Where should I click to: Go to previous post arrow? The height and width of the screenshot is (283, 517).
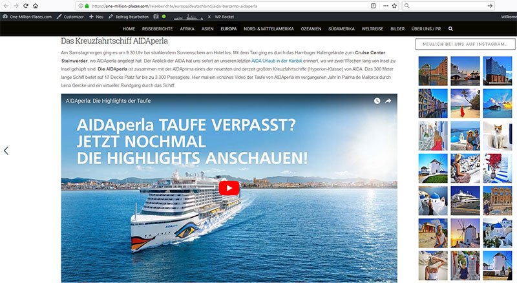click(x=6, y=151)
